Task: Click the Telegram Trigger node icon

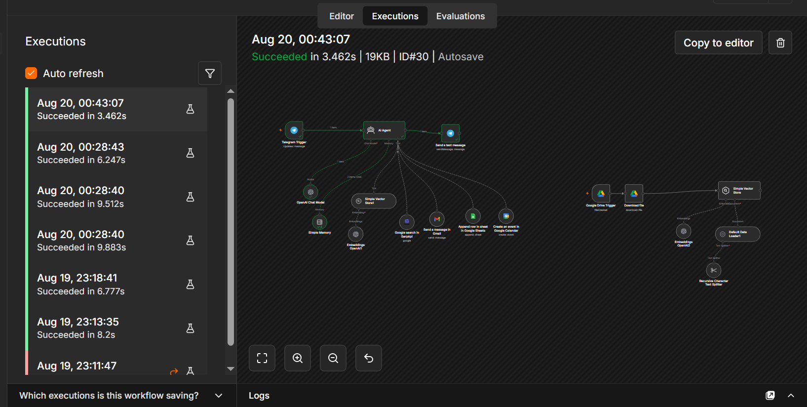Action: coord(294,130)
